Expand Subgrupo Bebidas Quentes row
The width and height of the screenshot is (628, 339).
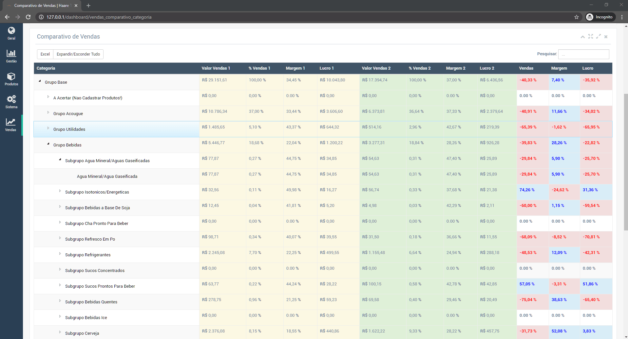click(x=60, y=300)
